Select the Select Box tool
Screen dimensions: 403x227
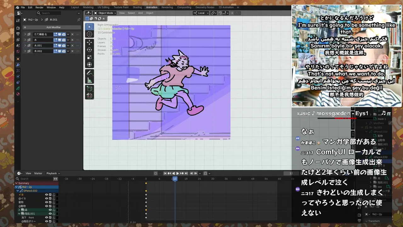[x=89, y=27]
